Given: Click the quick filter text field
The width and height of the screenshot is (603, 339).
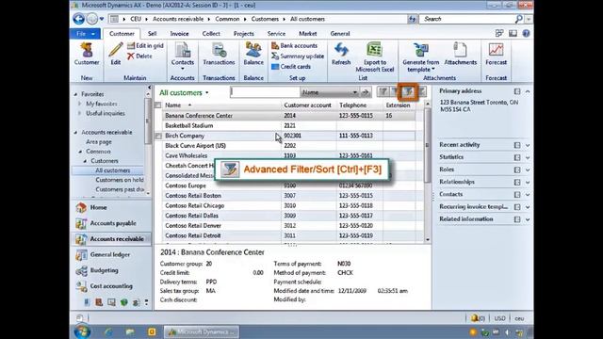Looking at the screenshot, I should coord(265,92).
